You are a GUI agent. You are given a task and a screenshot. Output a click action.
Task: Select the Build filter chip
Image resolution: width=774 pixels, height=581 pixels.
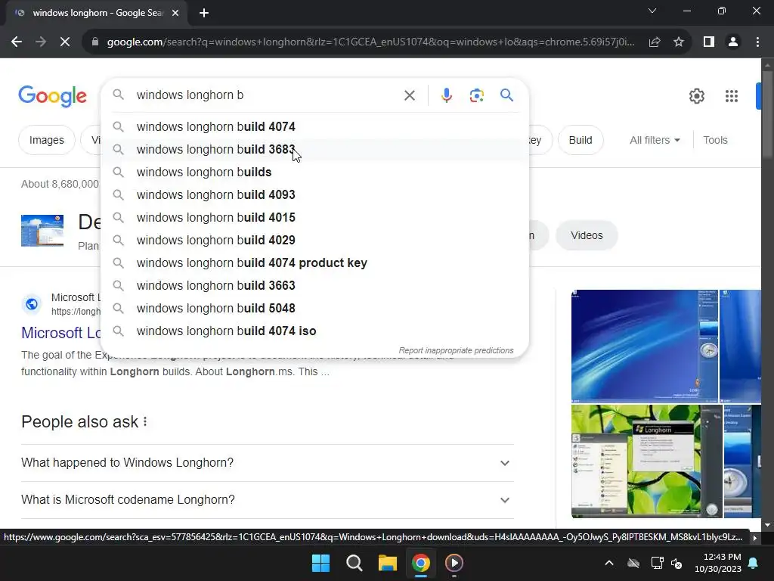[580, 140]
